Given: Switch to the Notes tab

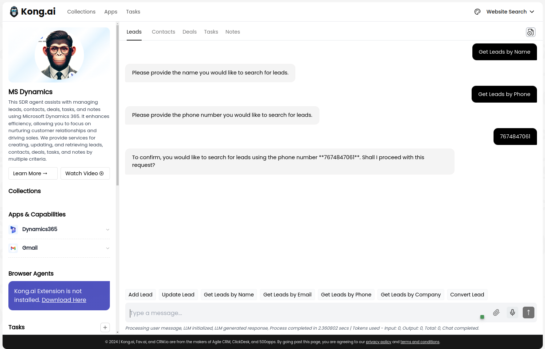Looking at the screenshot, I should 233,32.
